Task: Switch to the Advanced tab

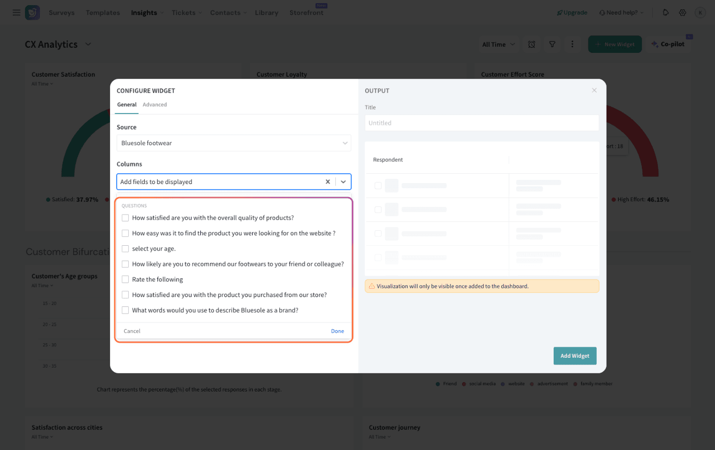Action: 155,105
